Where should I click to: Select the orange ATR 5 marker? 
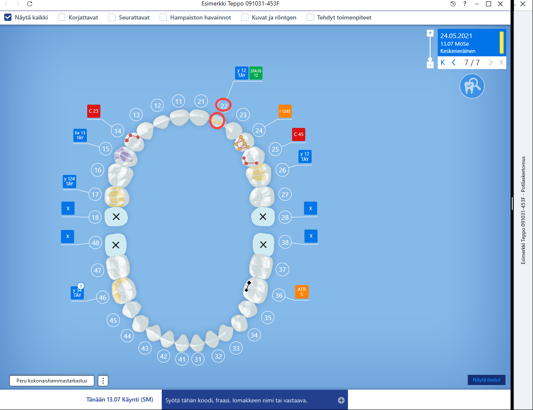302,292
